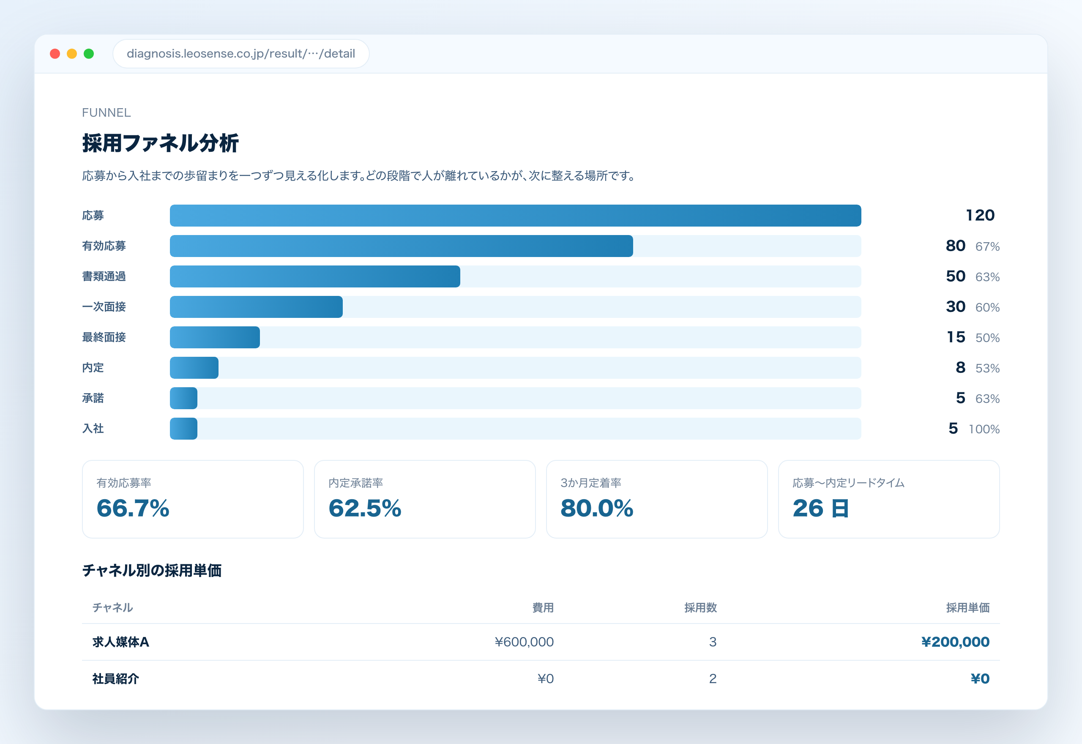Viewport: 1082px width, 744px height.
Task: Click the 67% conversion value
Action: [x=987, y=246]
